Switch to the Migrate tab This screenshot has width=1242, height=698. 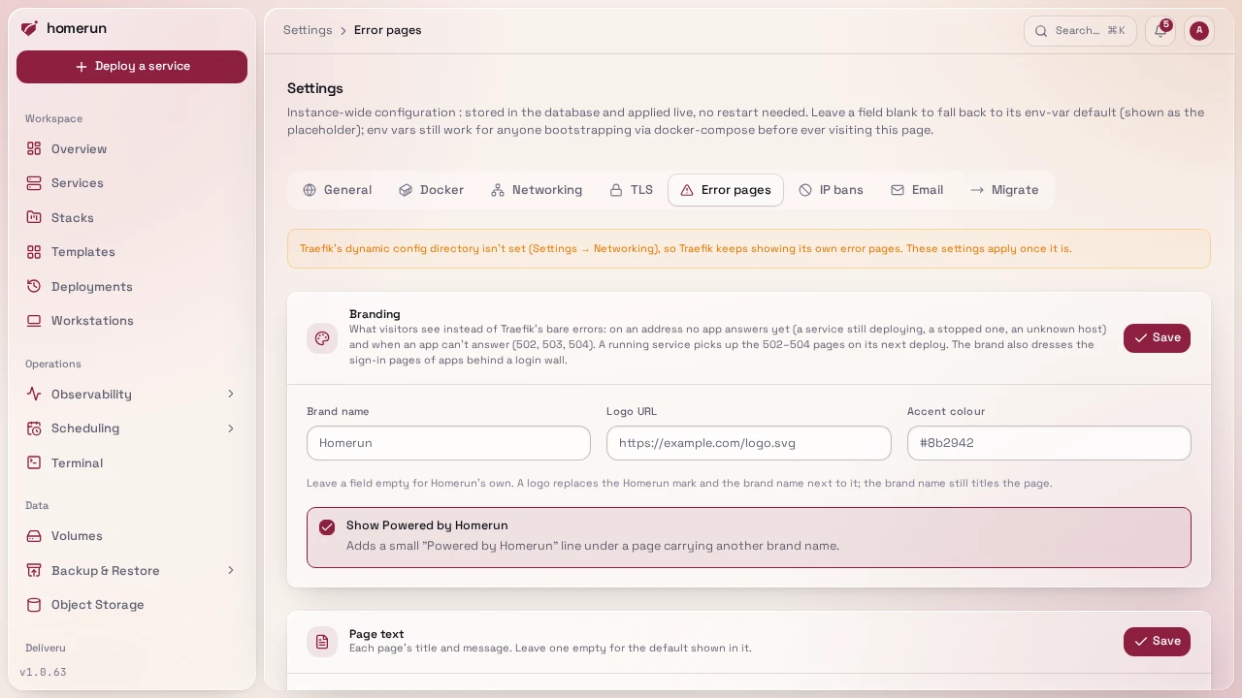pos(1004,190)
